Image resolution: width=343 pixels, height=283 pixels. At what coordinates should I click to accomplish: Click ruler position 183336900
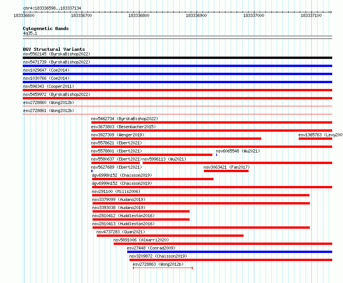(196, 15)
